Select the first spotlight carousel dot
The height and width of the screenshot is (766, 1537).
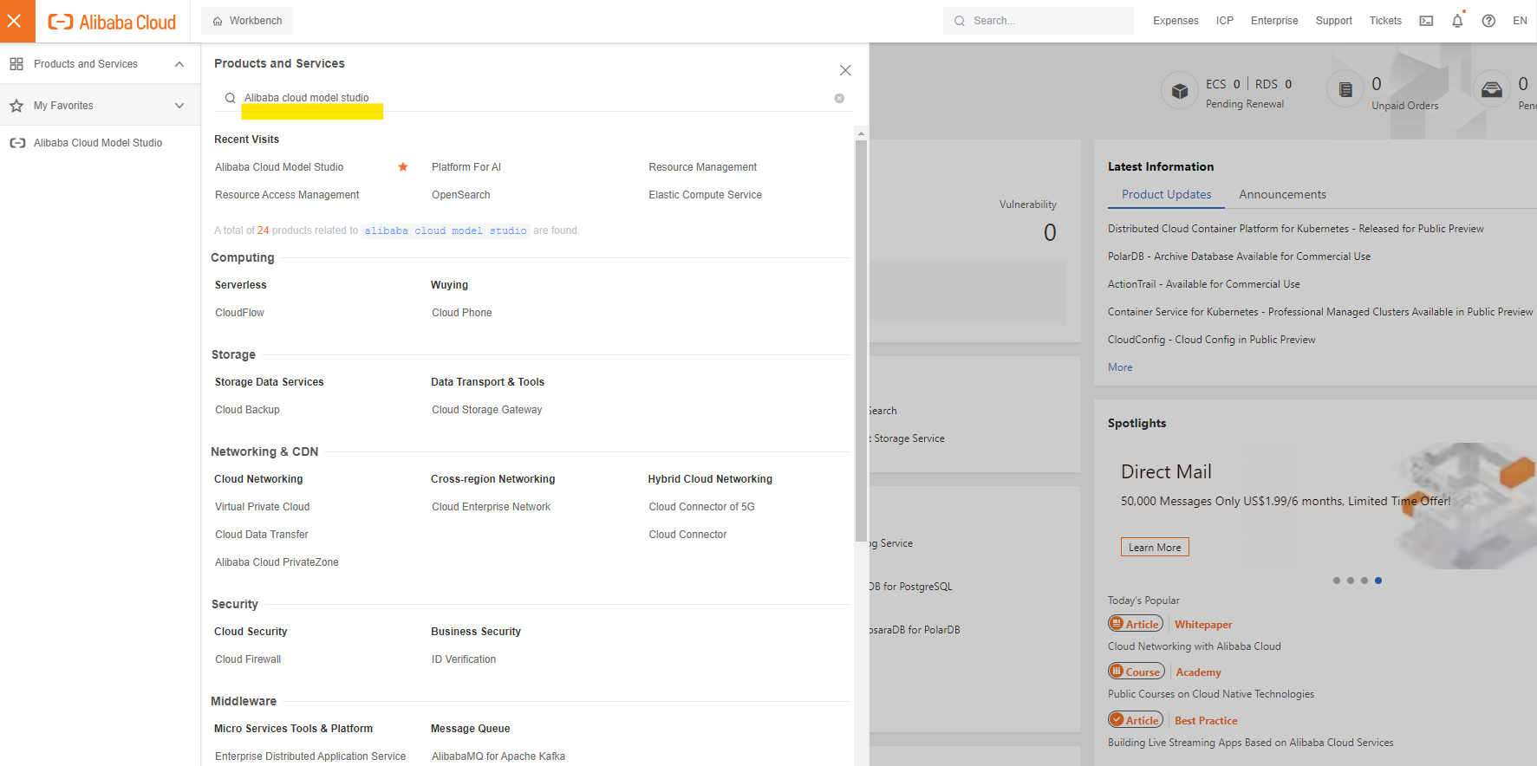click(x=1337, y=581)
